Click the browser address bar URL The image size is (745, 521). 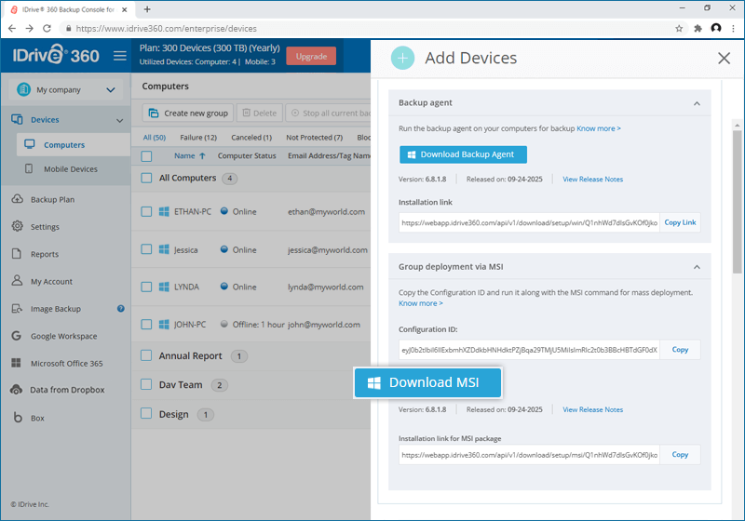click(167, 29)
